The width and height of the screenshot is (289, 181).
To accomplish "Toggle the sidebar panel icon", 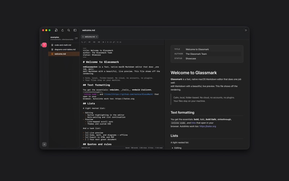I will pos(75,30).
